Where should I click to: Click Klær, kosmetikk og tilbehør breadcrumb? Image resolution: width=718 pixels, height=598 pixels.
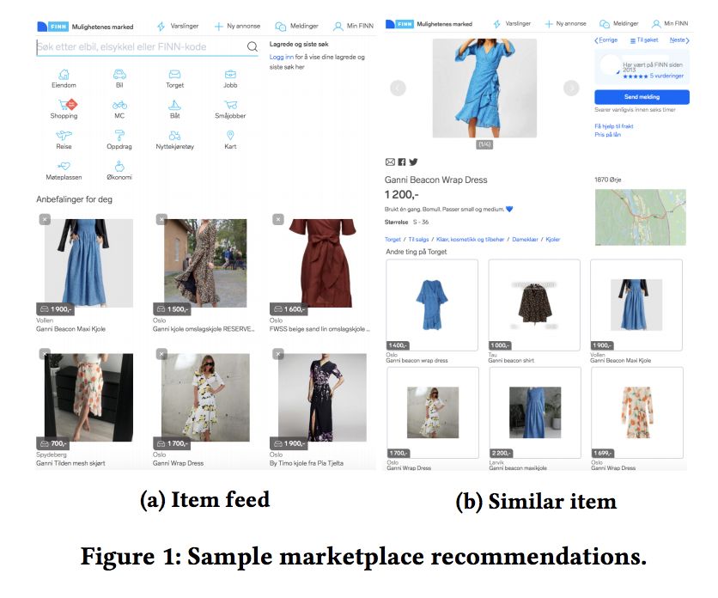(x=470, y=239)
